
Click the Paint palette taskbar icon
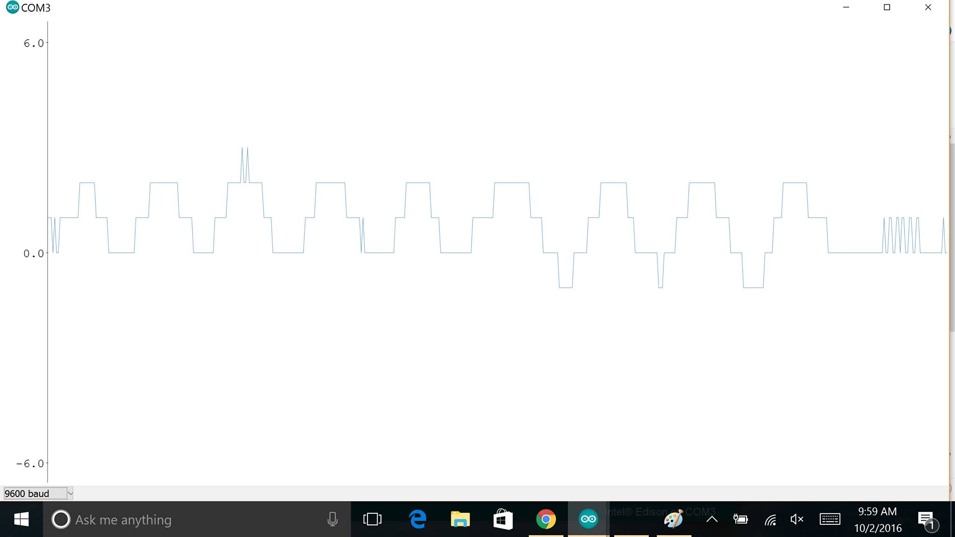pos(673,519)
